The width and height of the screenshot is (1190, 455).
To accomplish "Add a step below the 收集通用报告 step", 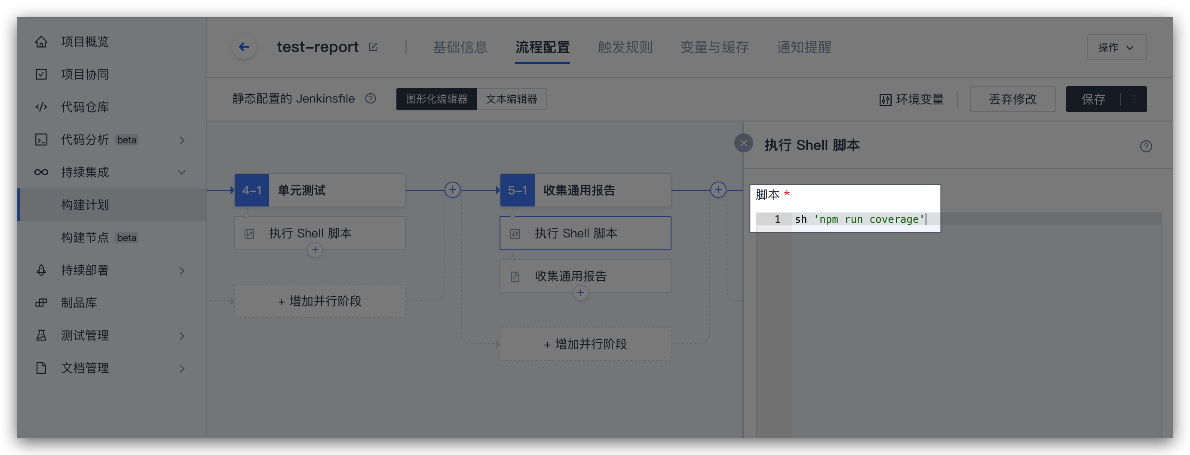I will click(581, 293).
